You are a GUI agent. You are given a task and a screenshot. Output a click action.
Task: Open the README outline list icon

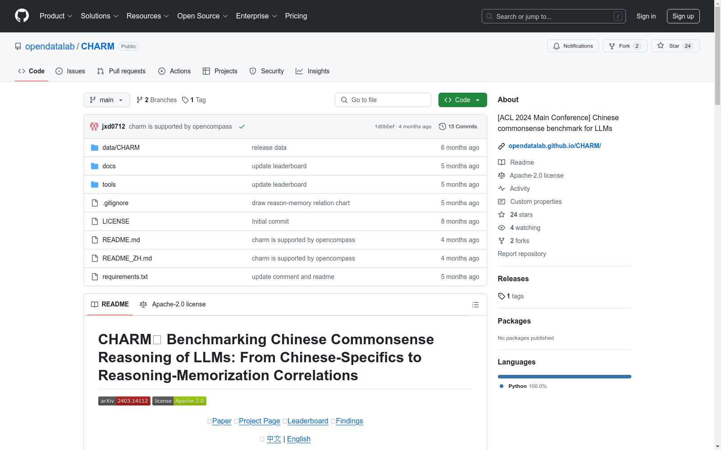pyautogui.click(x=475, y=305)
